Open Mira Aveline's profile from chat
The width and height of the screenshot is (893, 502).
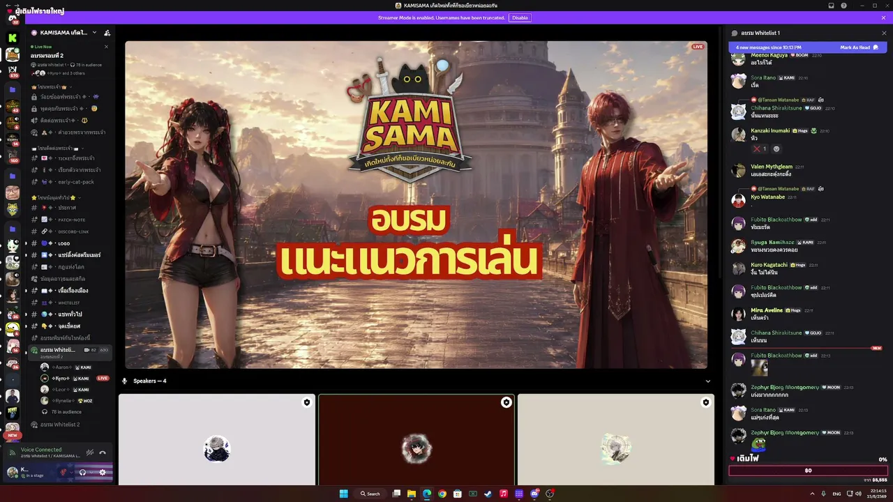[x=767, y=310]
